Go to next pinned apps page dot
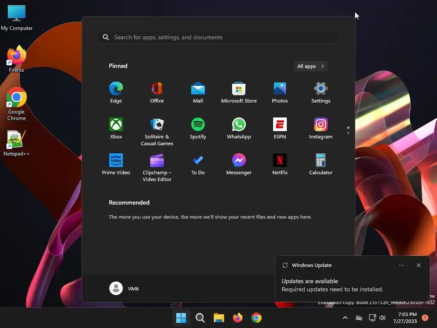 [348, 133]
